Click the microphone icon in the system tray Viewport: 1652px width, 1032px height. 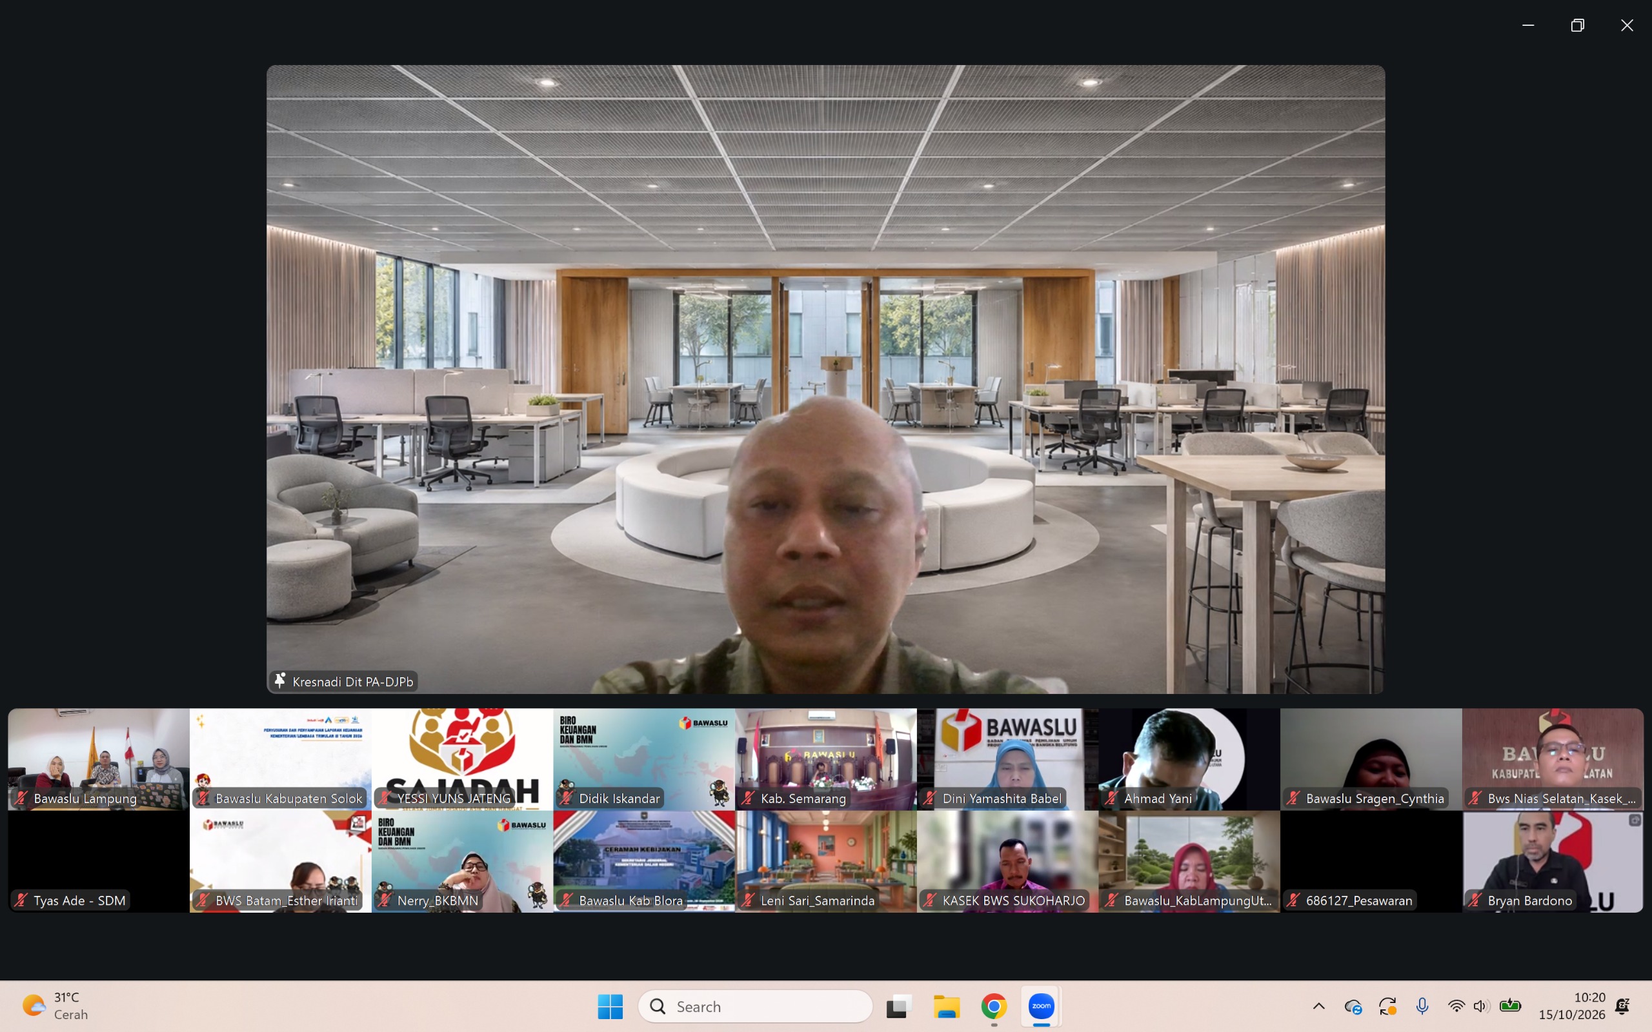1423,1006
